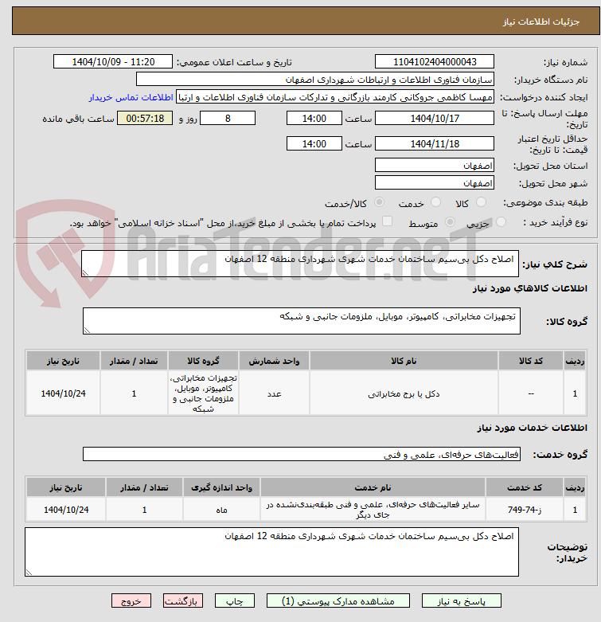Select the کالا radio button
Viewport: 601px width, 622px height.
pos(481,202)
